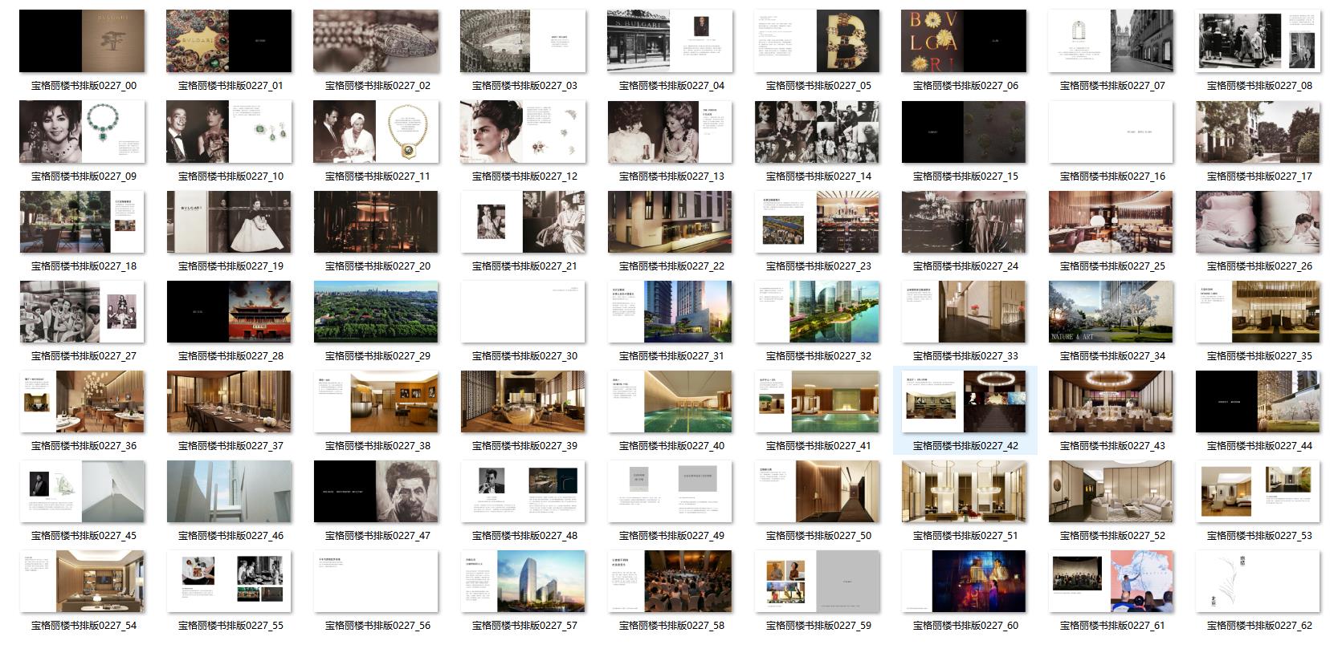
Task: Click file name 宝格丽楼书排版0227_10
Action: 230,176
